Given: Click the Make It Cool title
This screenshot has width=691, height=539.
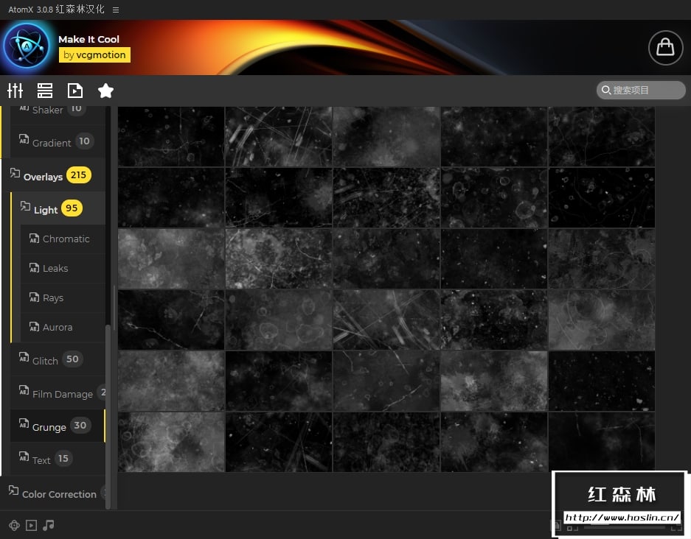Looking at the screenshot, I should click(x=88, y=39).
